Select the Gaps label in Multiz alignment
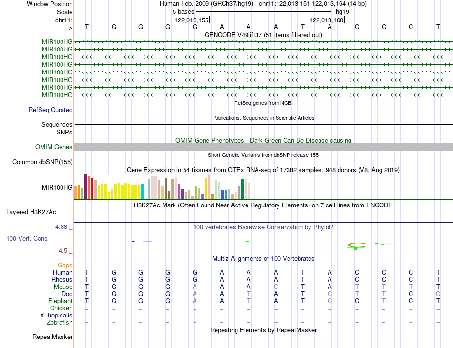The height and width of the screenshot is (348, 453). [x=65, y=265]
